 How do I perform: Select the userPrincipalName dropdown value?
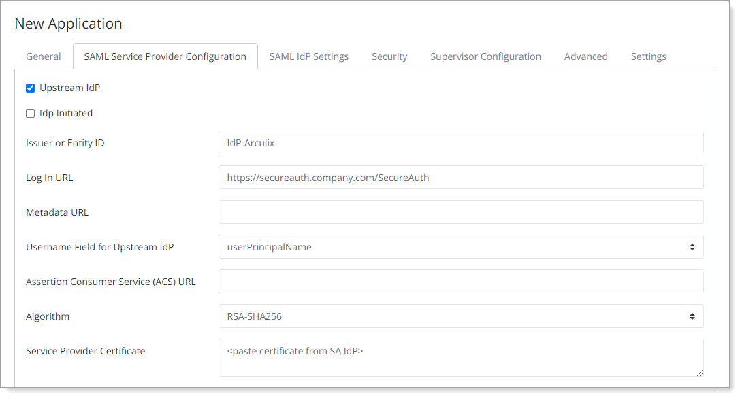[460, 246]
